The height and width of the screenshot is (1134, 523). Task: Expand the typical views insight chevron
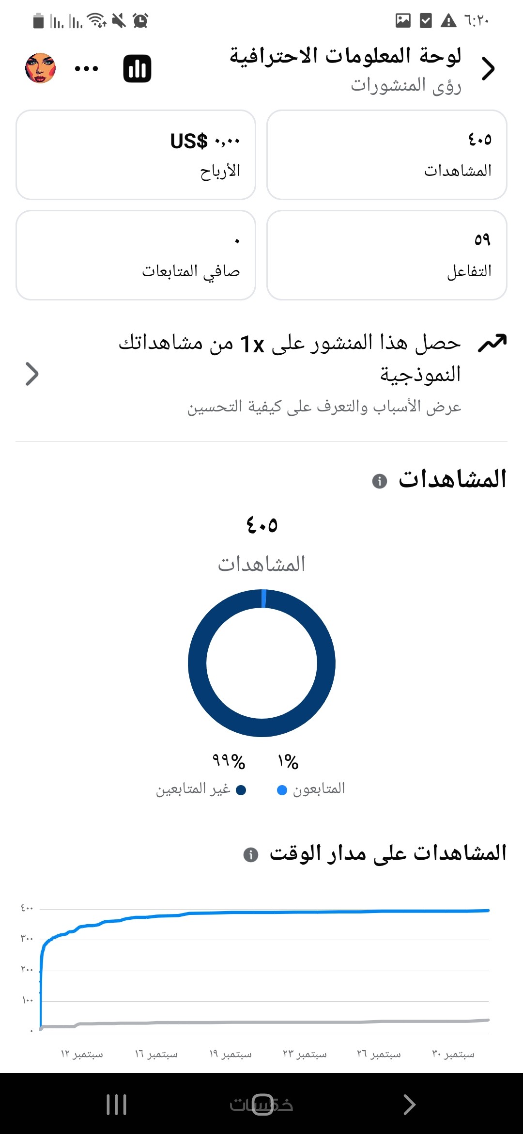[32, 374]
